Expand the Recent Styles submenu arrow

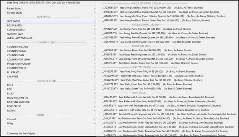pyautogui.click(x=94, y=8)
